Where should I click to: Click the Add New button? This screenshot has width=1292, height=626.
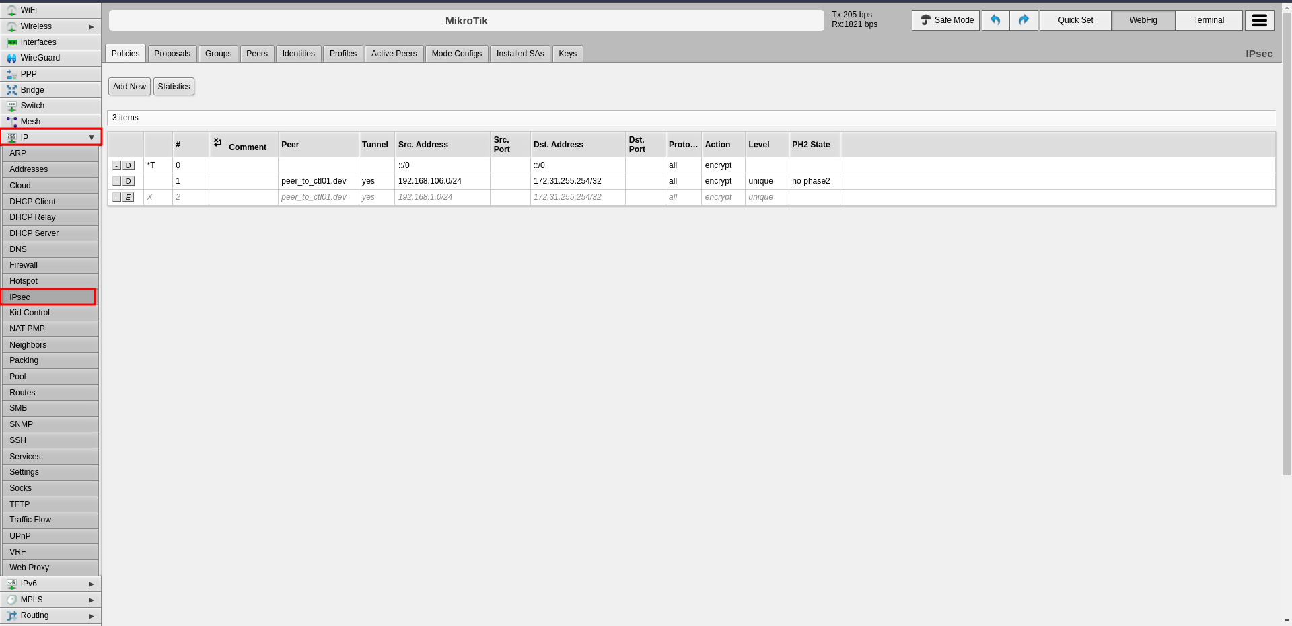(129, 87)
